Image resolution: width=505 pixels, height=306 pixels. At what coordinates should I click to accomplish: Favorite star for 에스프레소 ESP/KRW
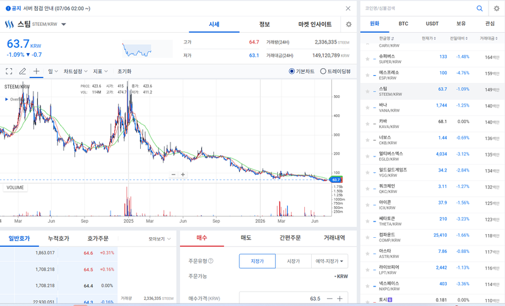pyautogui.click(x=367, y=75)
